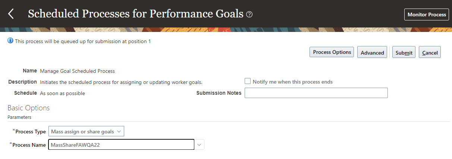Click the Manage Goal Scheduled Process name
The width and height of the screenshot is (452, 159).
pos(77,71)
